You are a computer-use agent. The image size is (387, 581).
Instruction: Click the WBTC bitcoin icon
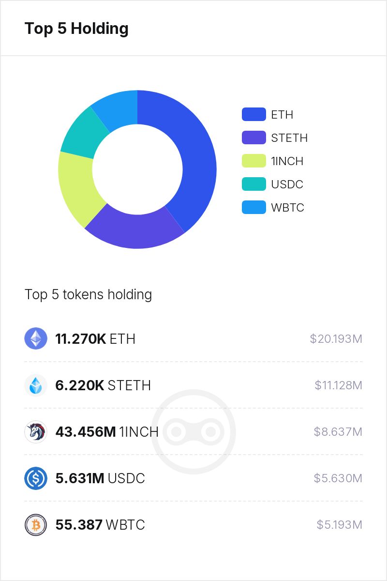pyautogui.click(x=36, y=524)
